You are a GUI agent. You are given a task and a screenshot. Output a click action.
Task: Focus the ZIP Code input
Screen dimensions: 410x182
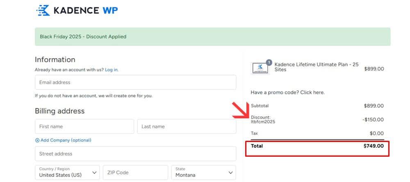pos(135,173)
